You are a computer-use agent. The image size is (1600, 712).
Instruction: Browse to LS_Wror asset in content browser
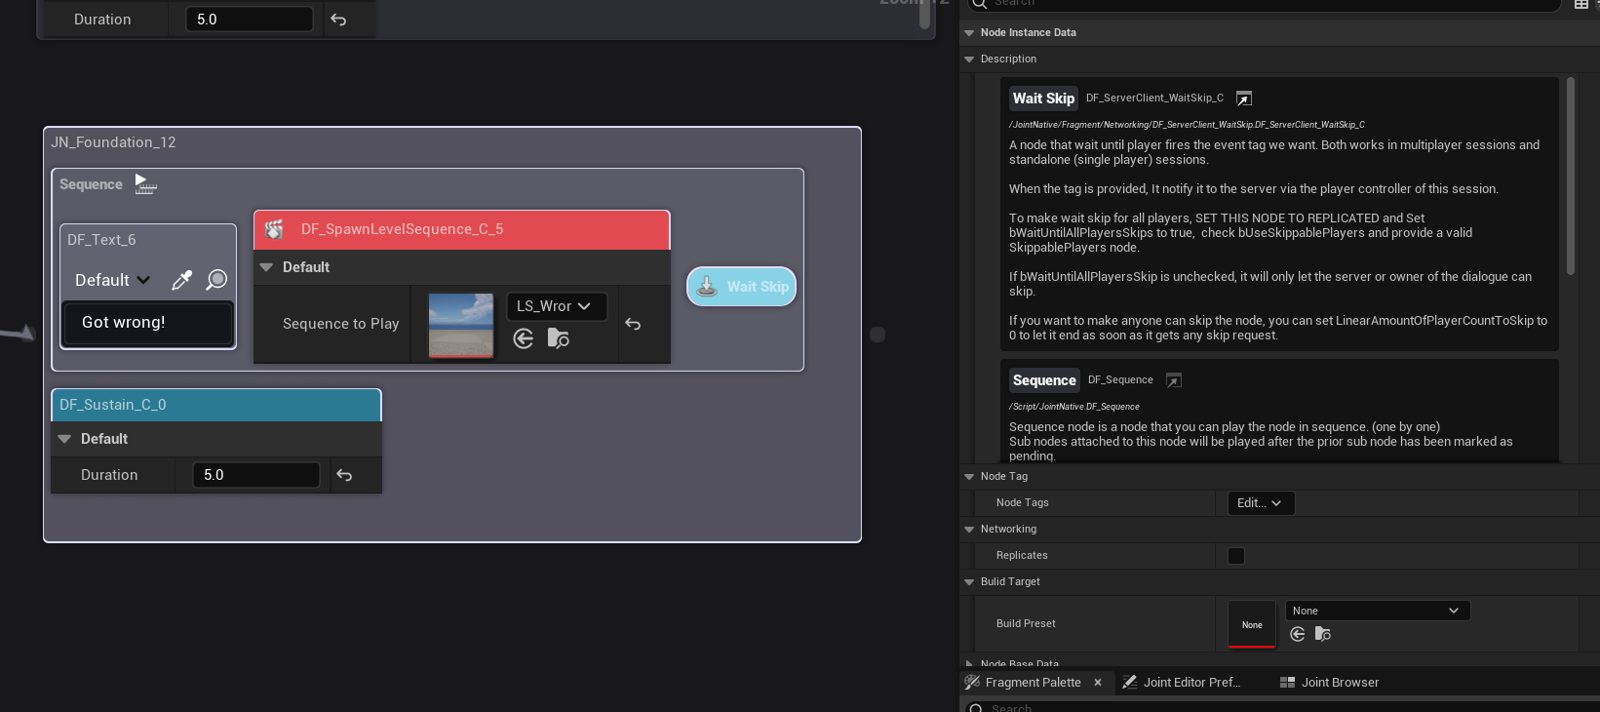tap(559, 338)
